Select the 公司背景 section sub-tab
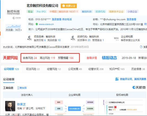 click(x=9, y=79)
